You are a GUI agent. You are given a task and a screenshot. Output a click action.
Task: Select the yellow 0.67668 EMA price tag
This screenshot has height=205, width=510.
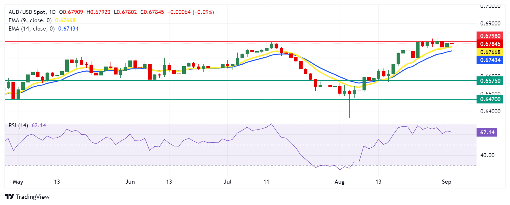tap(490, 52)
